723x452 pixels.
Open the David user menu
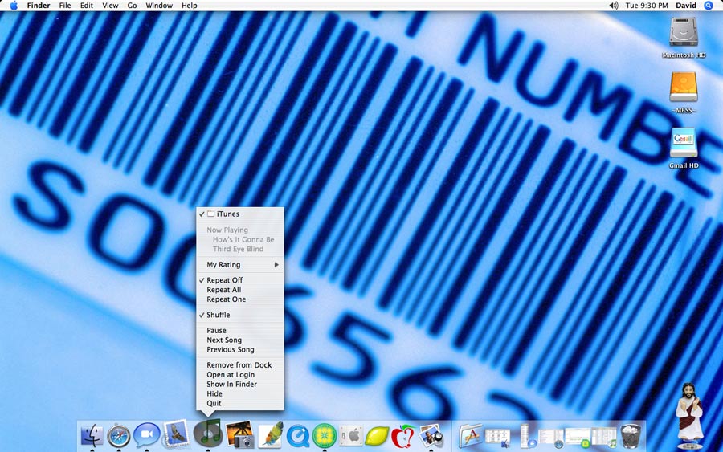[x=686, y=6]
